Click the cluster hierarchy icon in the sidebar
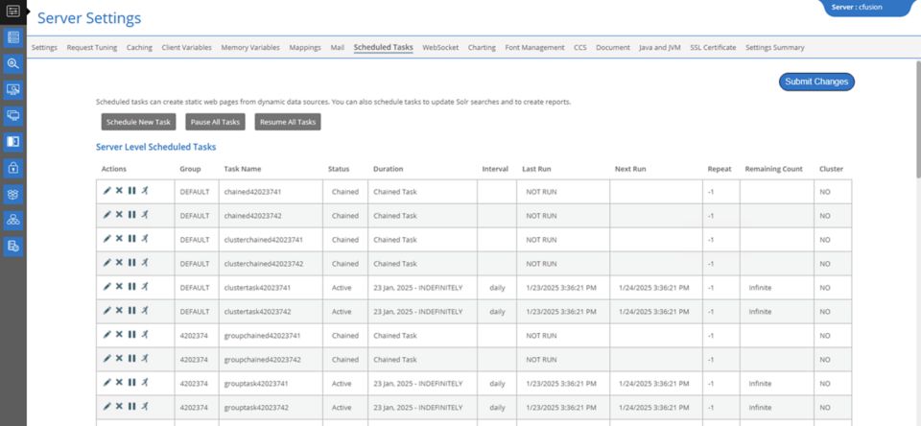 [13, 220]
